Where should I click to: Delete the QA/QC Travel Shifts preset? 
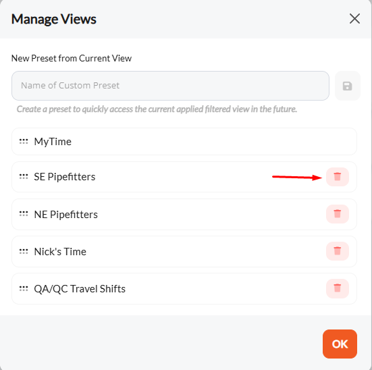[x=337, y=288]
